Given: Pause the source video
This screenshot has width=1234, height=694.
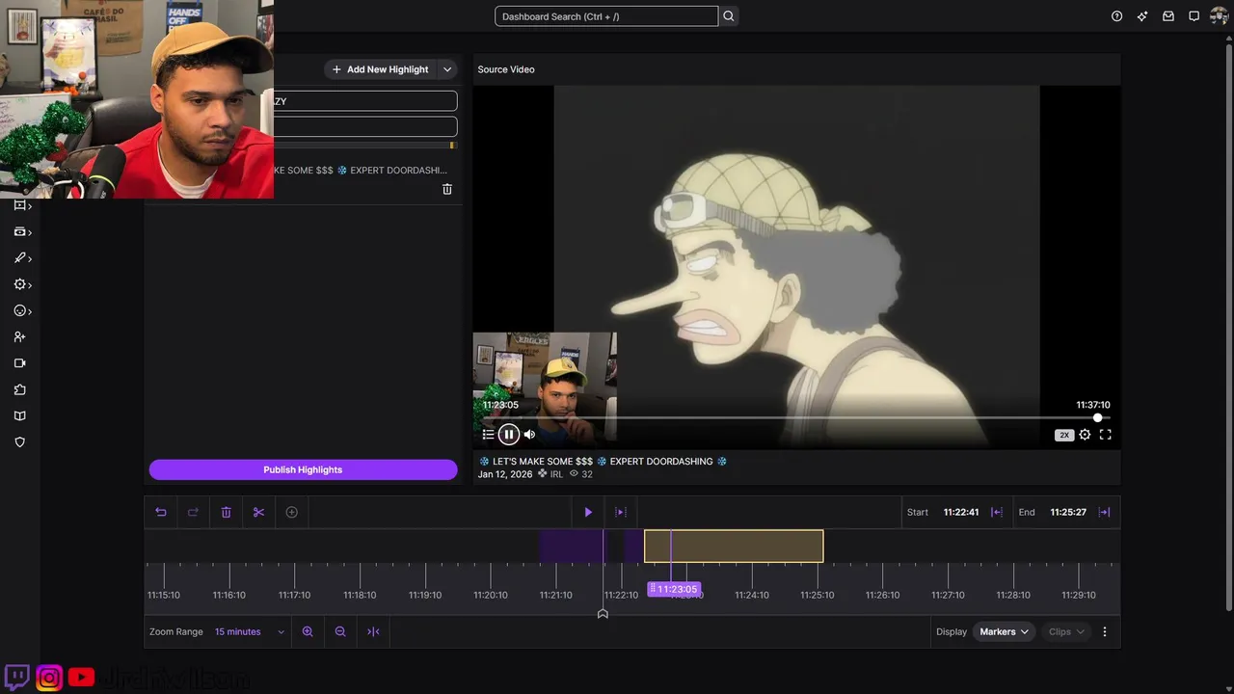Looking at the screenshot, I should click(509, 435).
